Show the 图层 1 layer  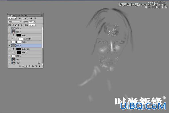coord(9,56)
